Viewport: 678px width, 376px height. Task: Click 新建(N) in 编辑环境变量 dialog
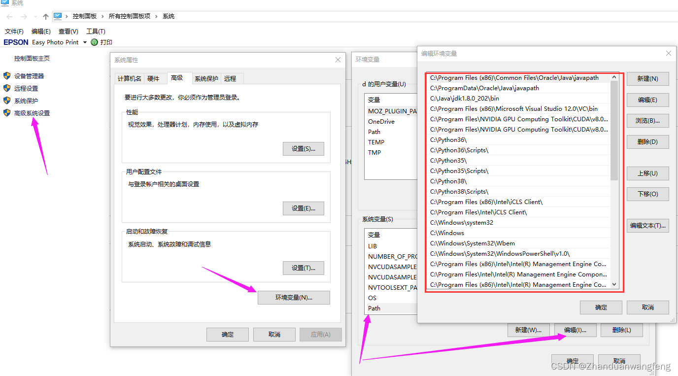pos(647,79)
